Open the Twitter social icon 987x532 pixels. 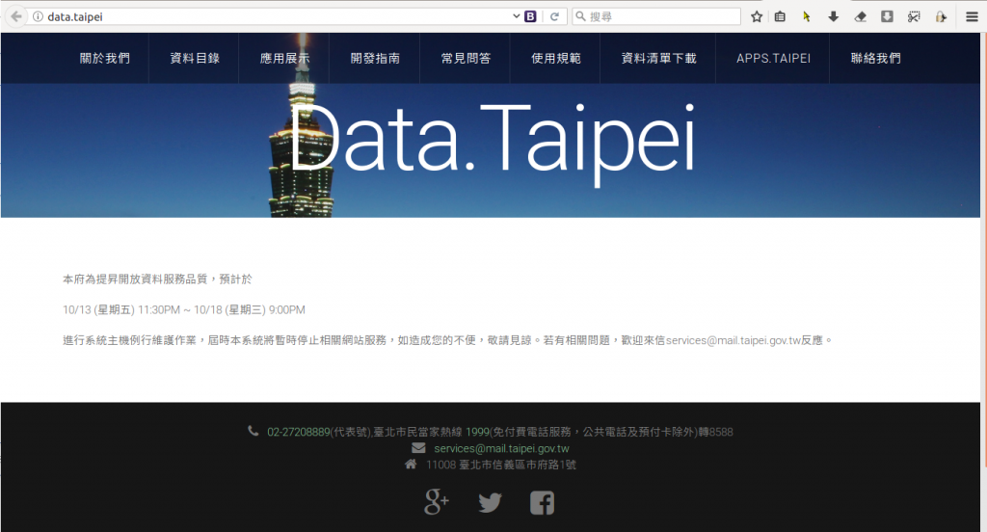(490, 502)
